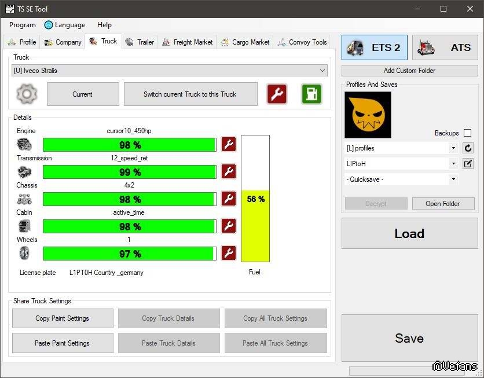Click the Engine part icon
The width and height of the screenshot is (484, 378).
pos(24,144)
